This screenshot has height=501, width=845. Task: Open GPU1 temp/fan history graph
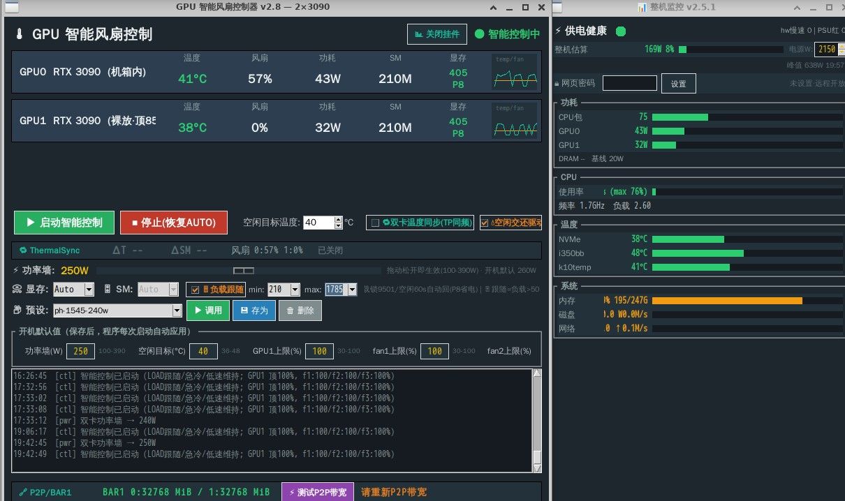pyautogui.click(x=515, y=121)
